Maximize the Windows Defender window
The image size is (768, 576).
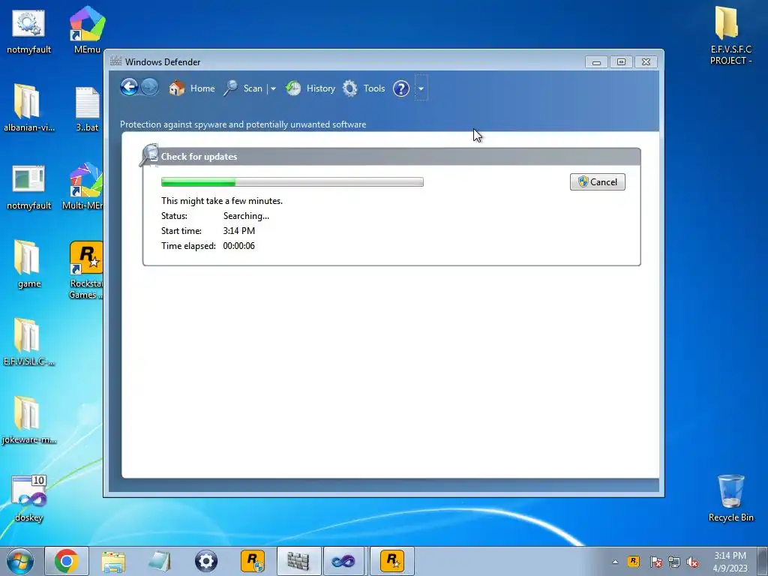pos(621,62)
